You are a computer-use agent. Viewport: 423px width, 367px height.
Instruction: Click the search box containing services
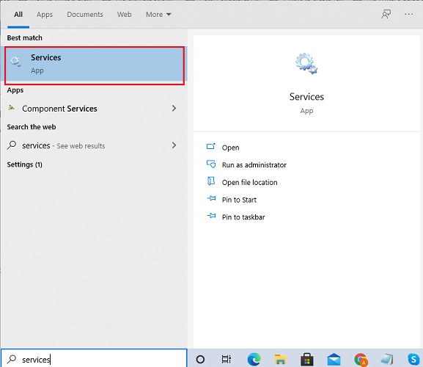point(94,358)
